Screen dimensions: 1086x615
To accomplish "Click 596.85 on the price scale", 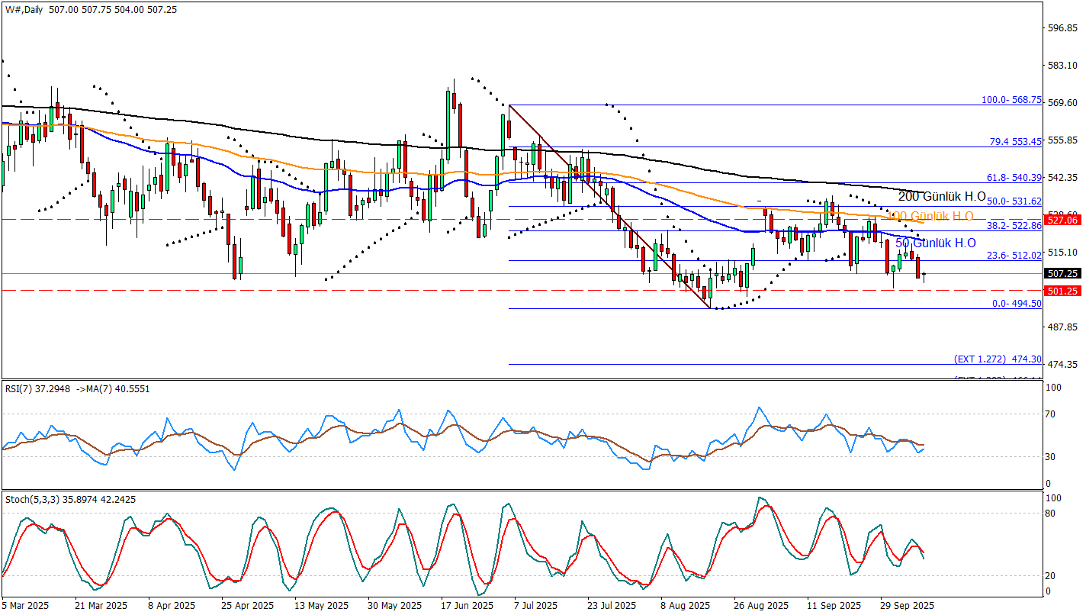I will [1063, 28].
